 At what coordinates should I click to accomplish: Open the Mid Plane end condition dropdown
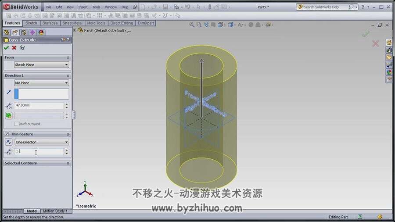tap(41, 83)
